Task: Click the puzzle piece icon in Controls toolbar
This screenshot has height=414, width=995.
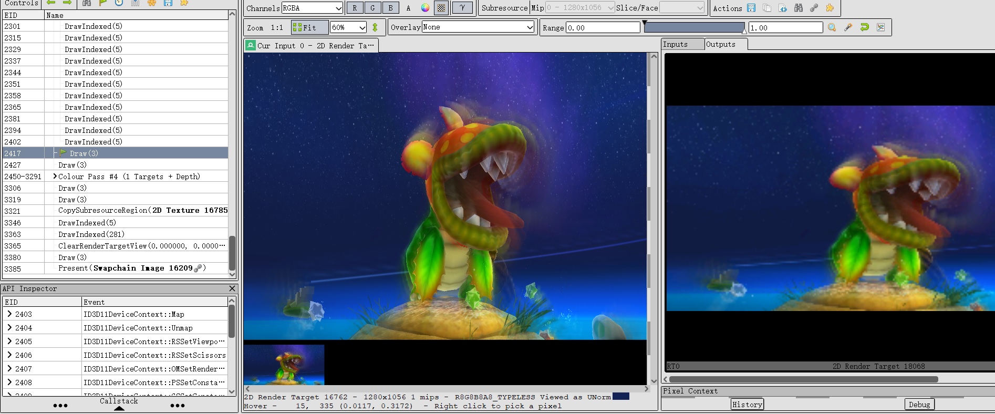Action: coord(184,3)
